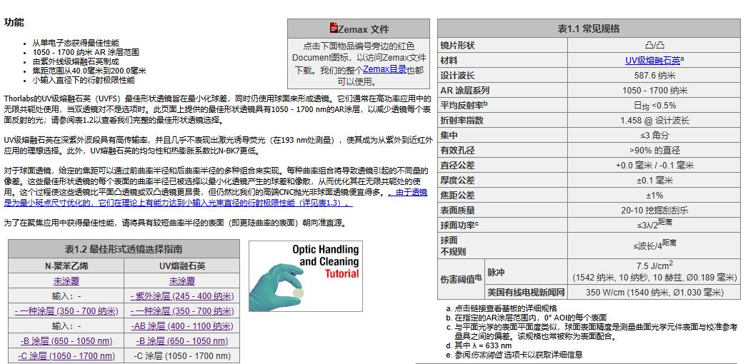Viewport: 748px width, 364px height.
Task: Click bullet 1050 - 1700 纳米 AR 涂层范围
Action: (86, 52)
